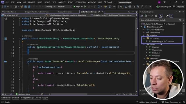Open the https launch profile dropdown arrow
186x104 pixels.
(x=82, y=7)
